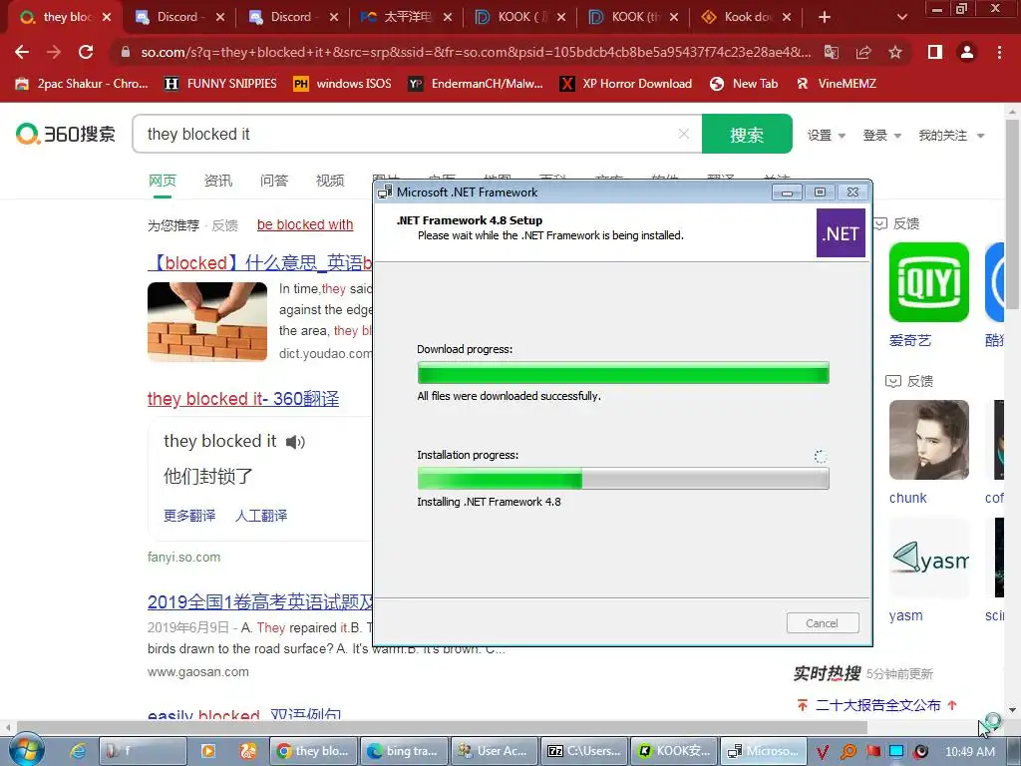Click the translate page icon in address bar
Screen dimensions: 1021x766
coord(832,52)
